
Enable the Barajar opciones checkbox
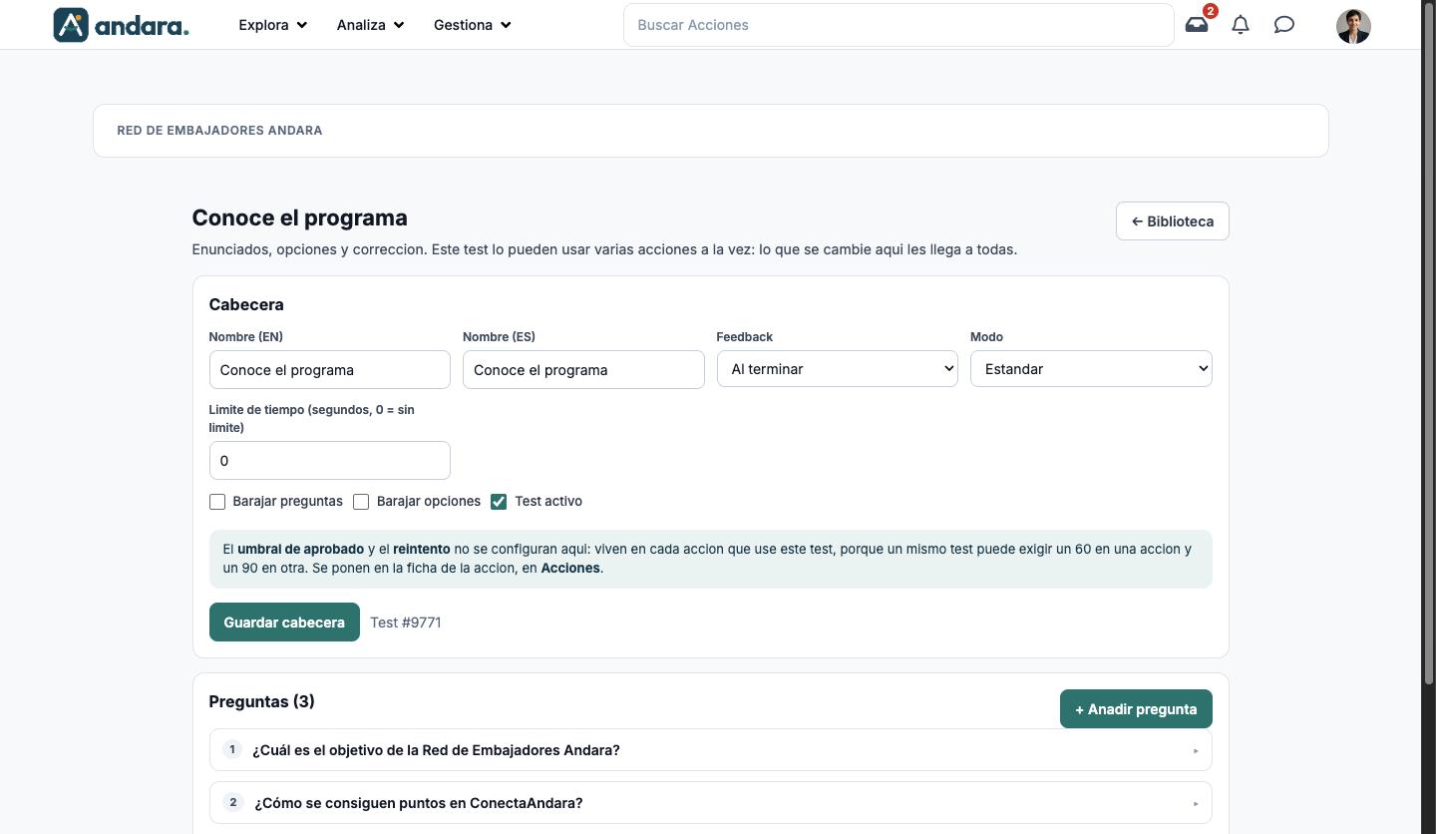361,502
